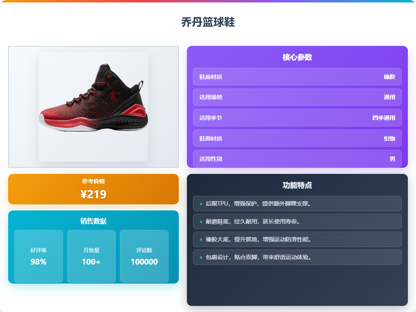This screenshot has width=416, height=312.
Task: Click green bullet beside 后跟TPU feature
Action: tap(201, 204)
